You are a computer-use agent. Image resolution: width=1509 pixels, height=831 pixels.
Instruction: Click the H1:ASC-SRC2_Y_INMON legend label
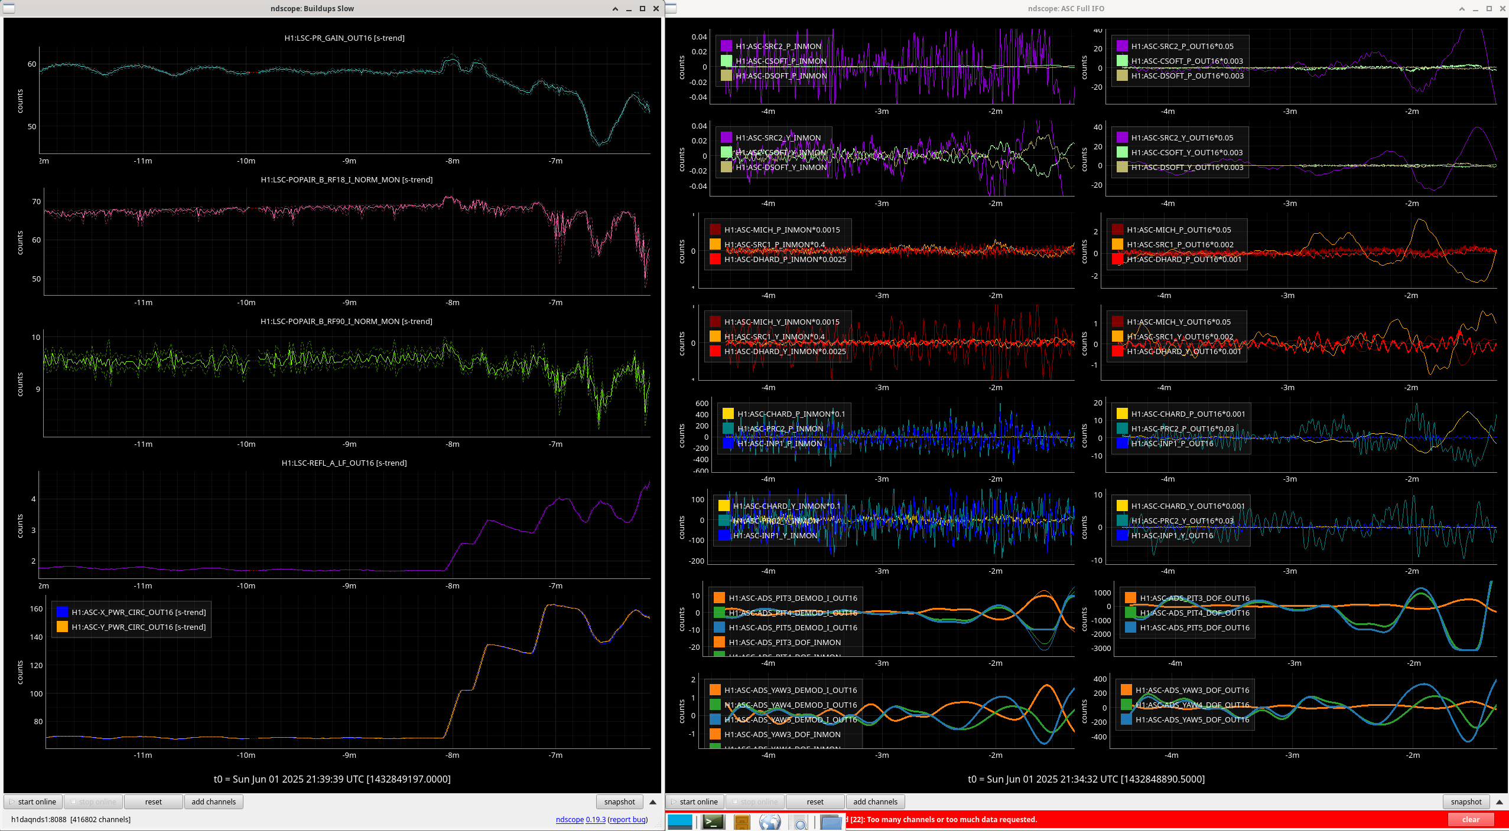pos(778,138)
